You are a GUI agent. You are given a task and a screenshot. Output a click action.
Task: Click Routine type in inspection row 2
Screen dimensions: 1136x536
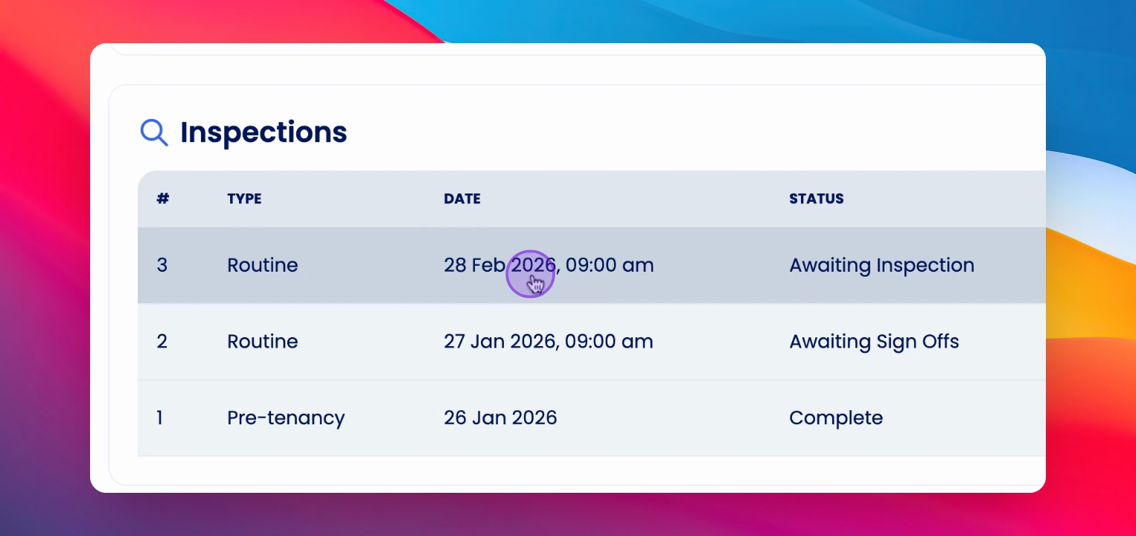pyautogui.click(x=263, y=342)
